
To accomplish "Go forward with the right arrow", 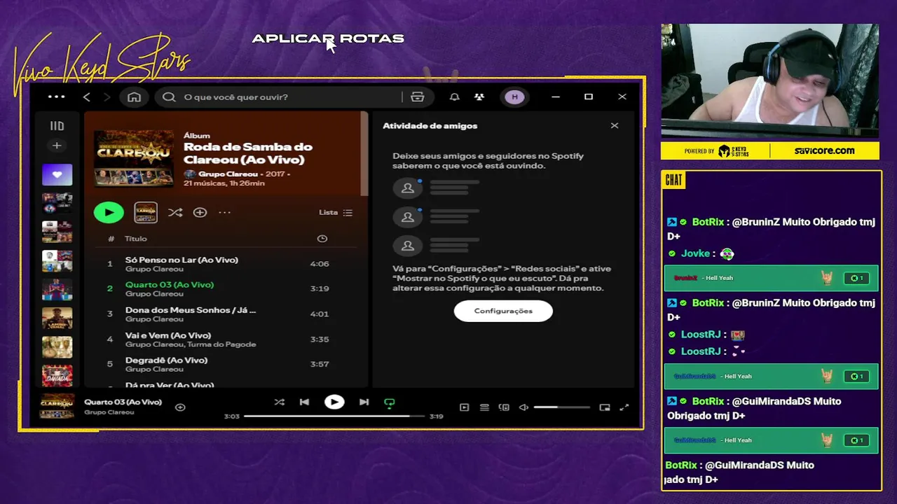I will point(107,97).
